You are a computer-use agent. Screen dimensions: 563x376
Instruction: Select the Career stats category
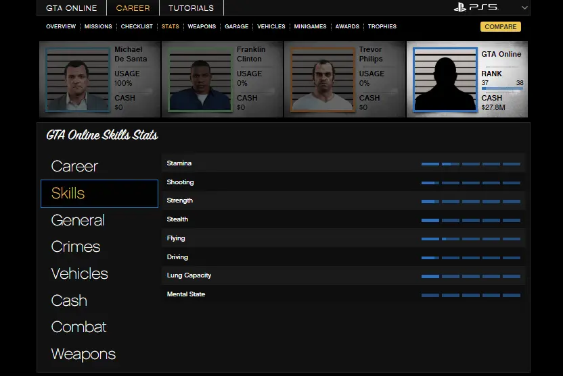74,166
